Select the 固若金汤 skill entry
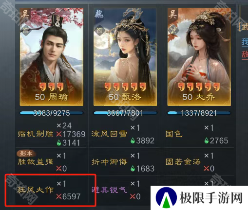 pos(183,162)
